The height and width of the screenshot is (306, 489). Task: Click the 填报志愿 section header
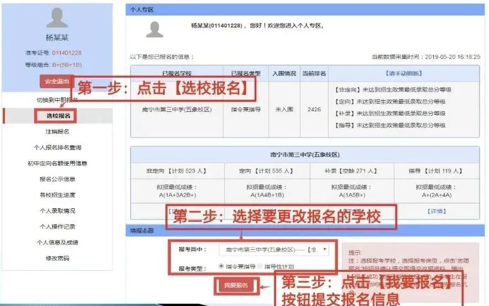click(x=305, y=230)
